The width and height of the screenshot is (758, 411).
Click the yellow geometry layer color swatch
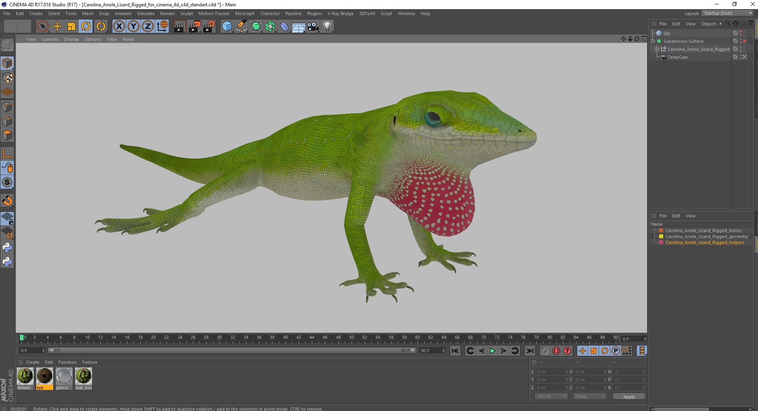(x=661, y=236)
